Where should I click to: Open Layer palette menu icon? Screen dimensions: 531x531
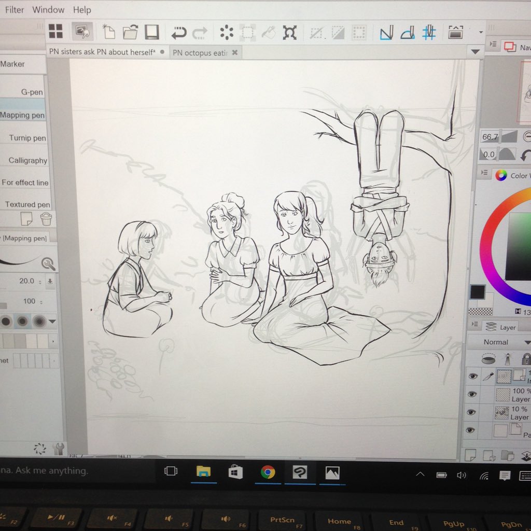[x=474, y=324]
